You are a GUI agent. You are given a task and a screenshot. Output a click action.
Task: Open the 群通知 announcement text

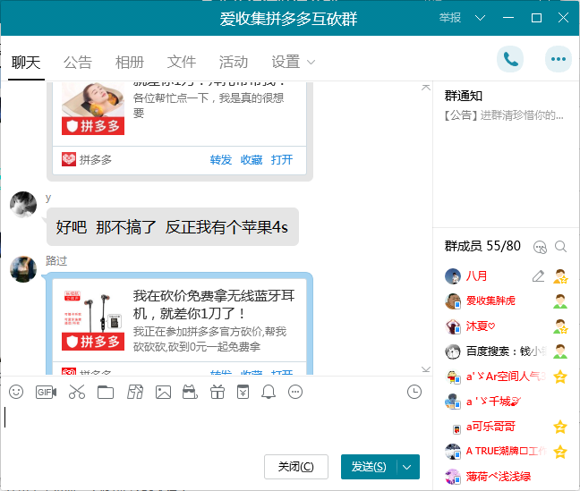pyautogui.click(x=504, y=115)
